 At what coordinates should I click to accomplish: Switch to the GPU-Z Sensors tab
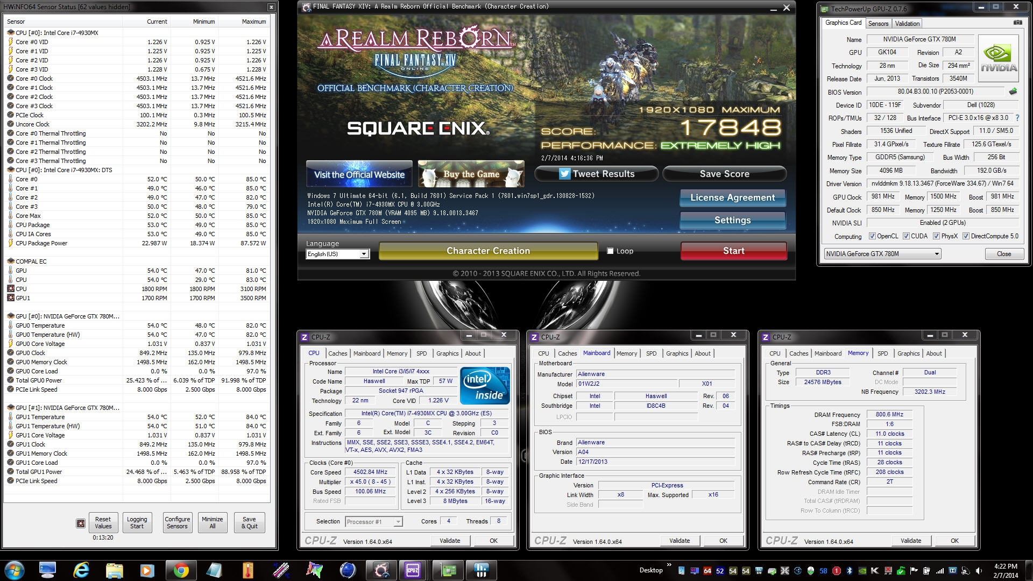pos(878,24)
